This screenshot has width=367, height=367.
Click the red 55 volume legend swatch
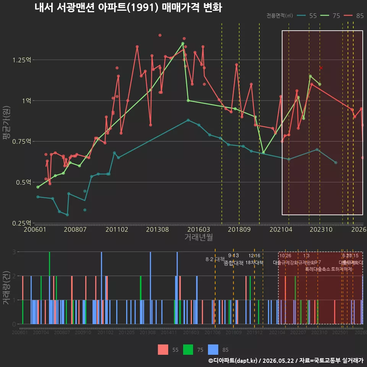tap(163, 350)
